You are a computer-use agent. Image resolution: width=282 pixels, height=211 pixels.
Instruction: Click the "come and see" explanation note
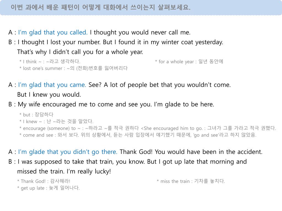138,135
